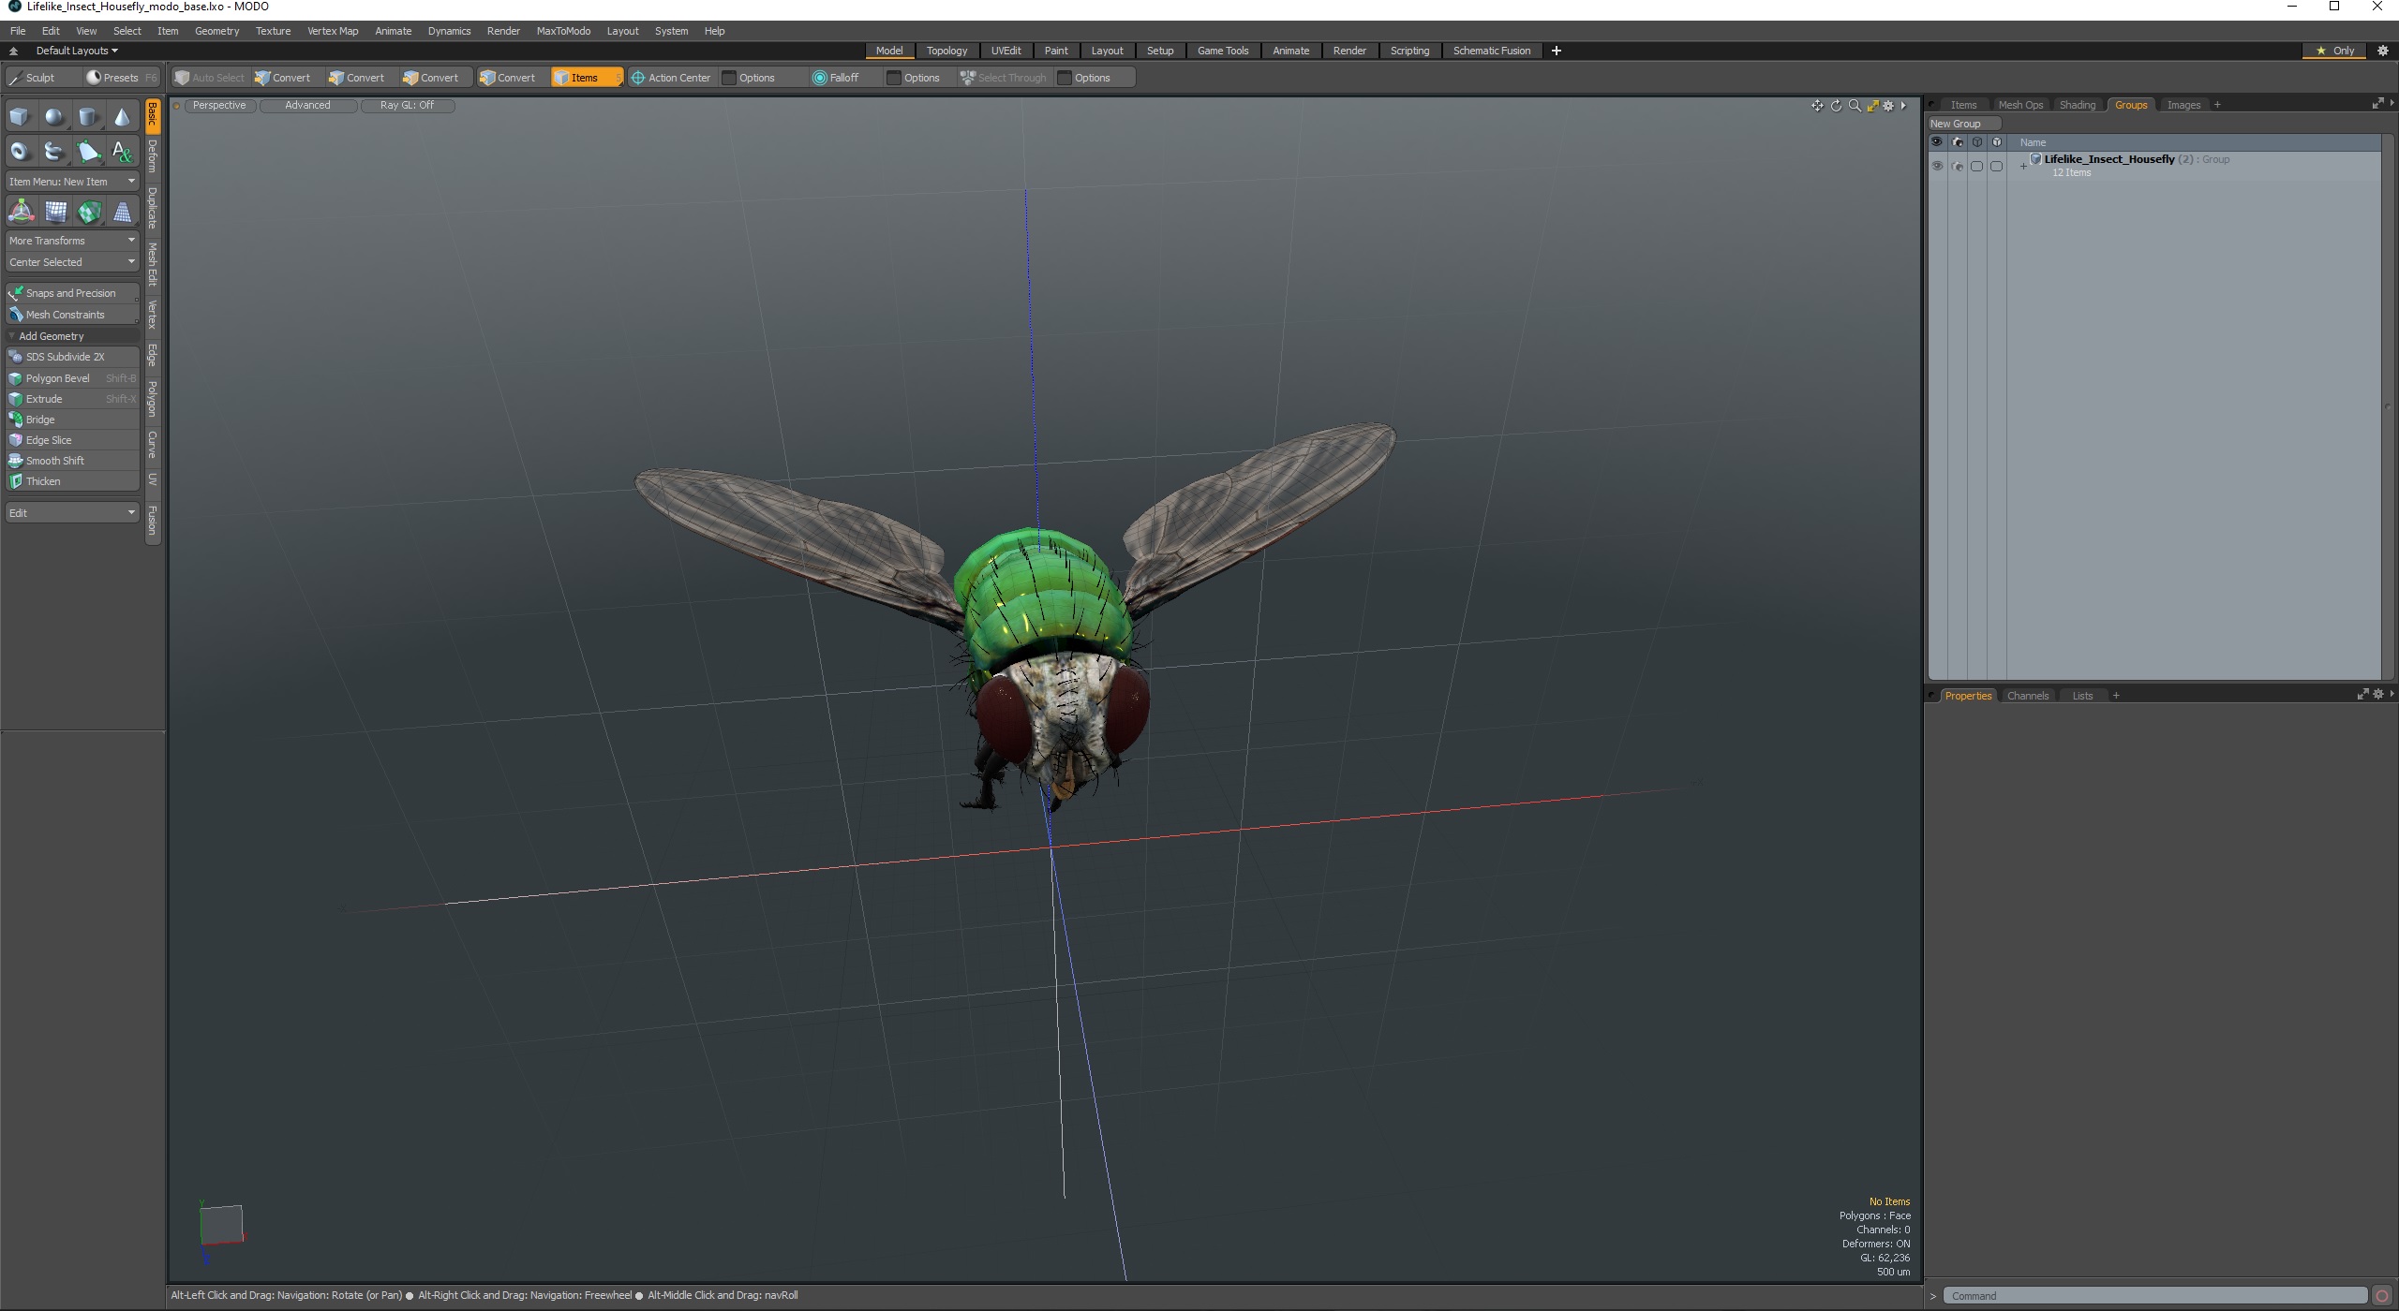Click the UVEdit tab

coord(1004,50)
